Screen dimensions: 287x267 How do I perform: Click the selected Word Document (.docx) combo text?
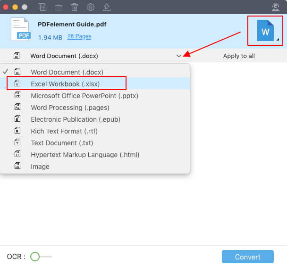(64, 56)
